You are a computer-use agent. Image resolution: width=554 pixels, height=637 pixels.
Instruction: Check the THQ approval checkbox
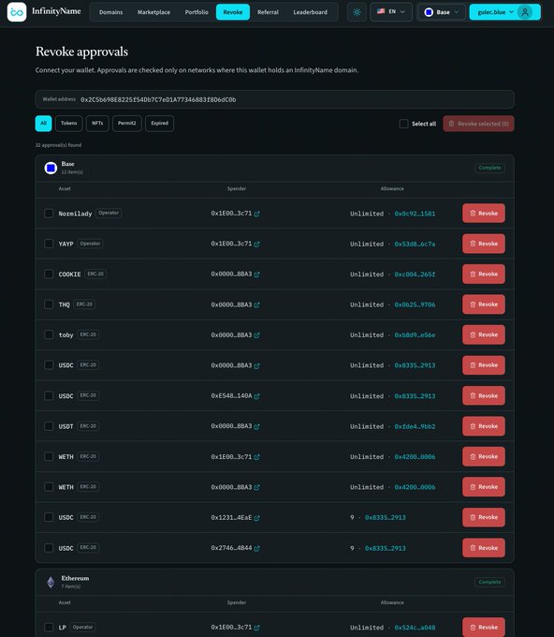coord(49,304)
